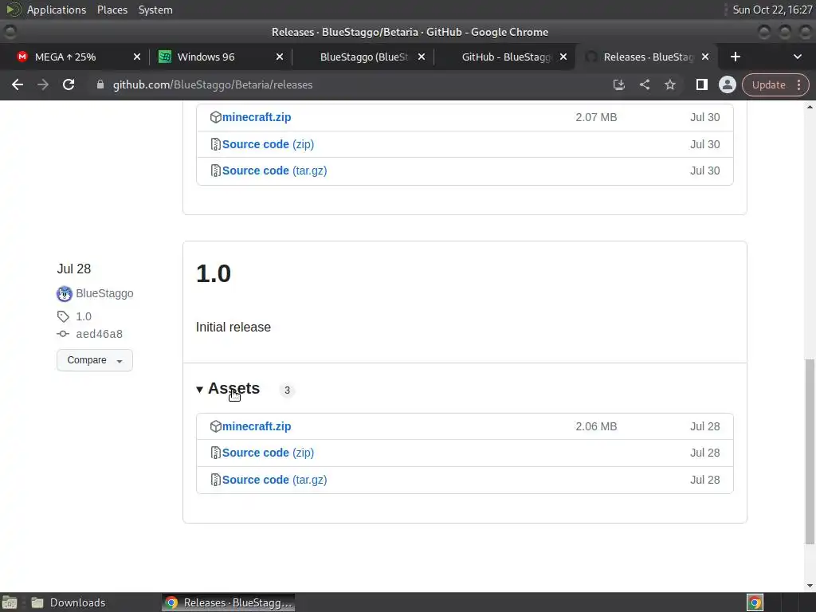Click the Chrome tray icon in bottom panel
Viewport: 816px width, 612px height.
click(x=755, y=602)
